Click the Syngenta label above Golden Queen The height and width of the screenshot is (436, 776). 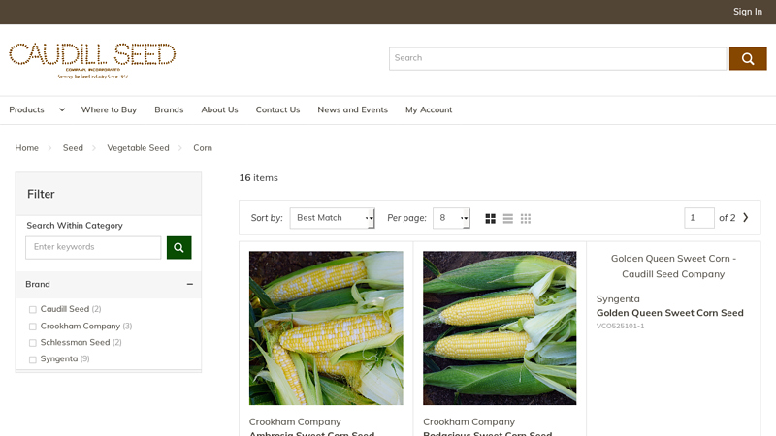click(x=618, y=299)
